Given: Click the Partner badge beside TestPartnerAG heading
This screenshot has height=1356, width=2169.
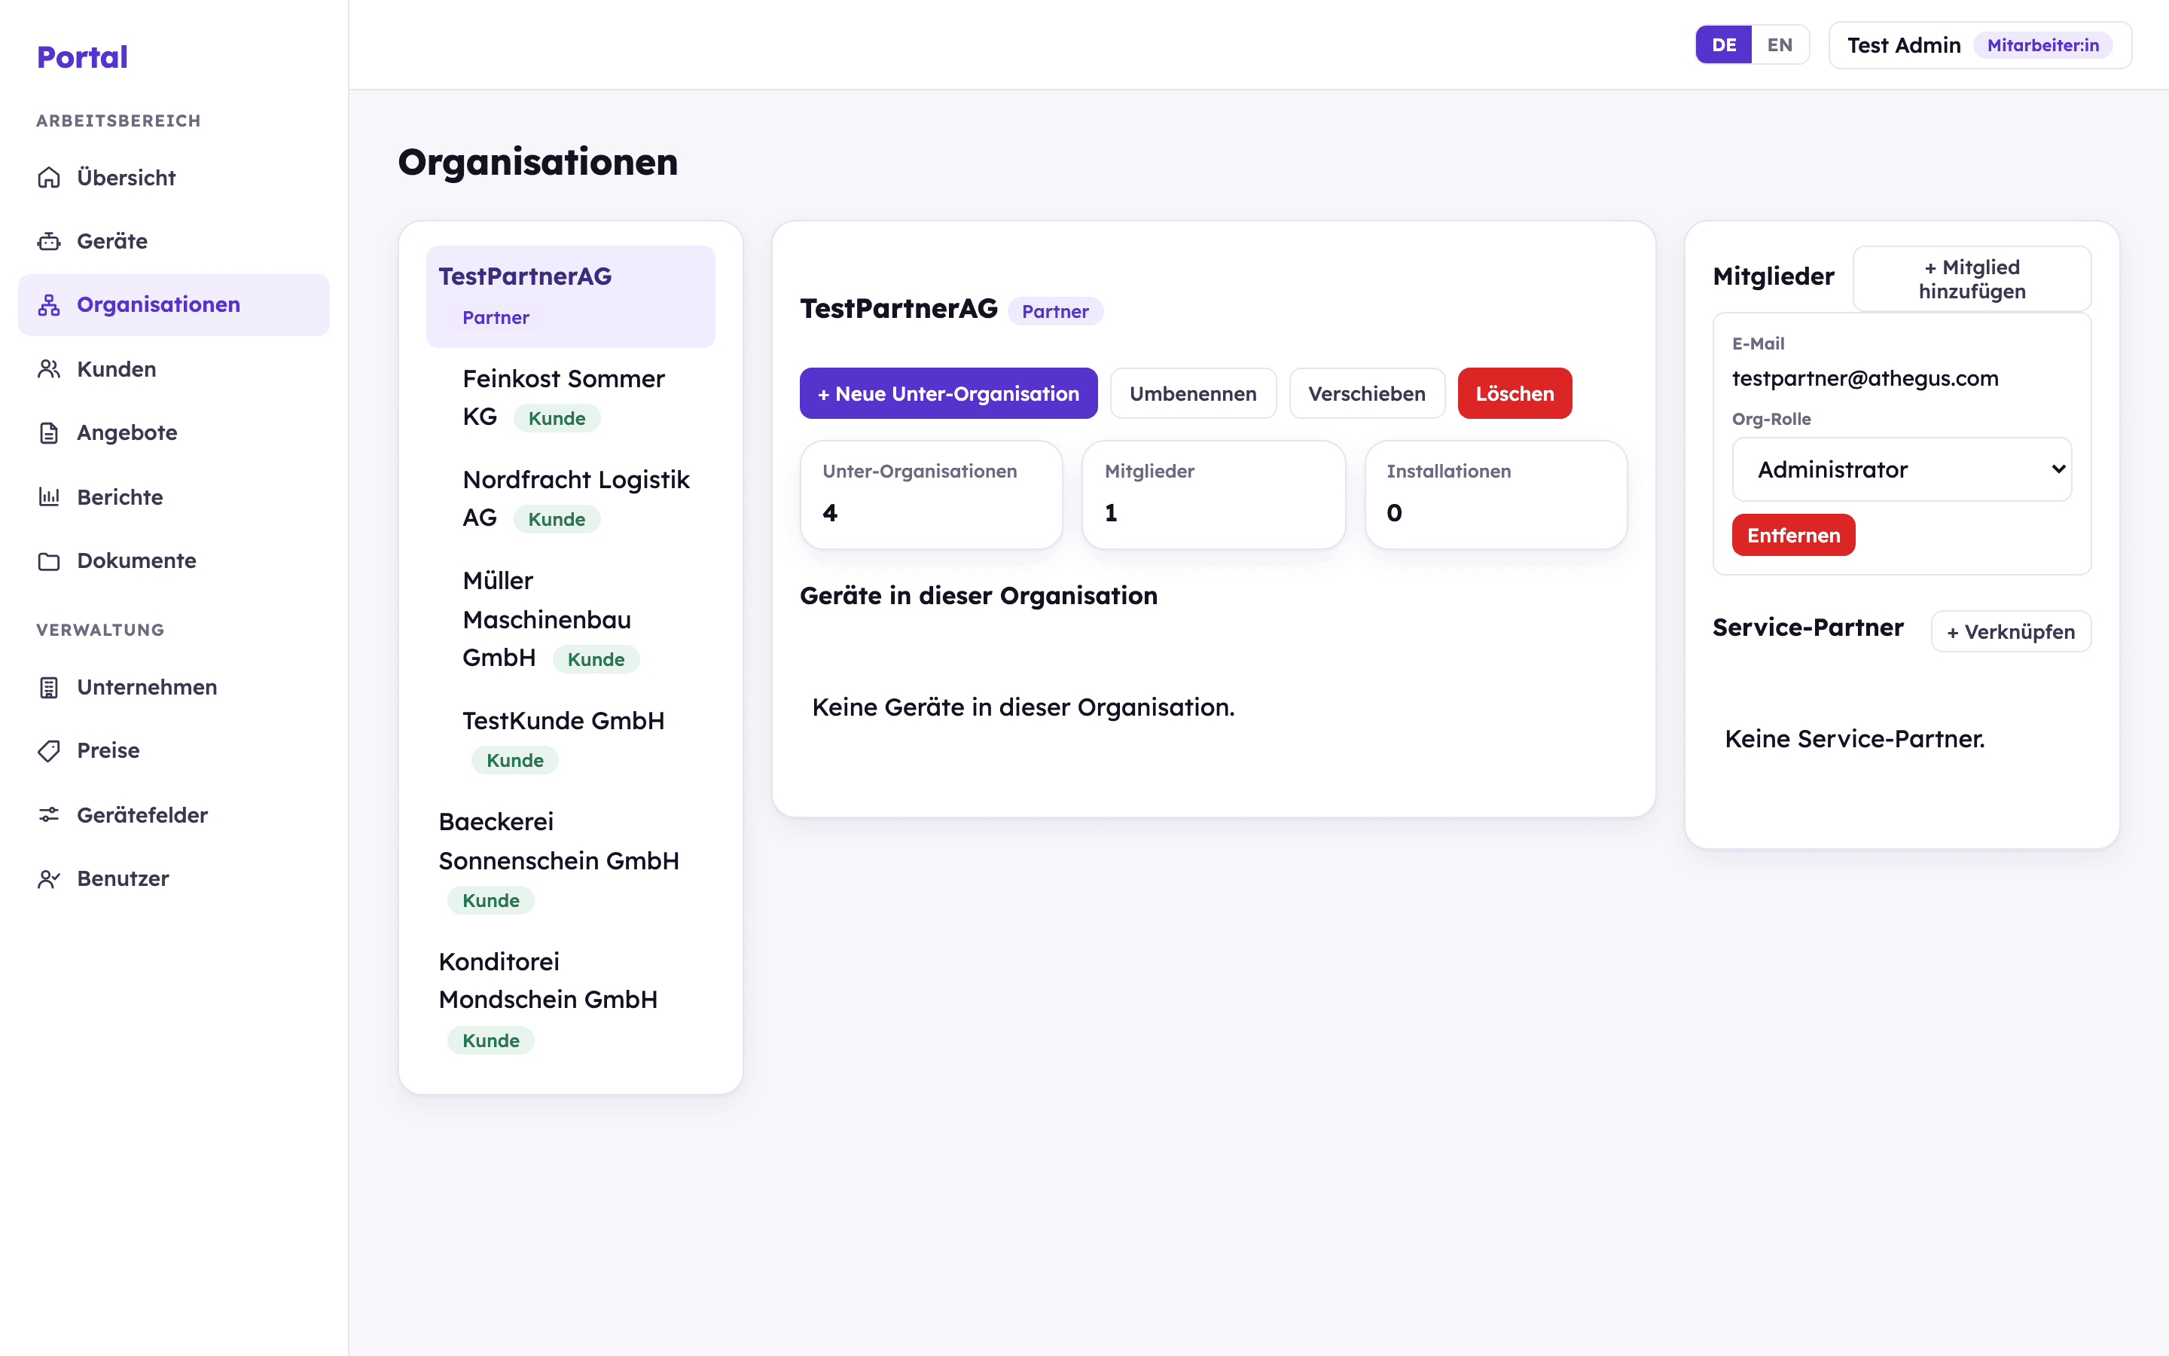Looking at the screenshot, I should click(1055, 311).
